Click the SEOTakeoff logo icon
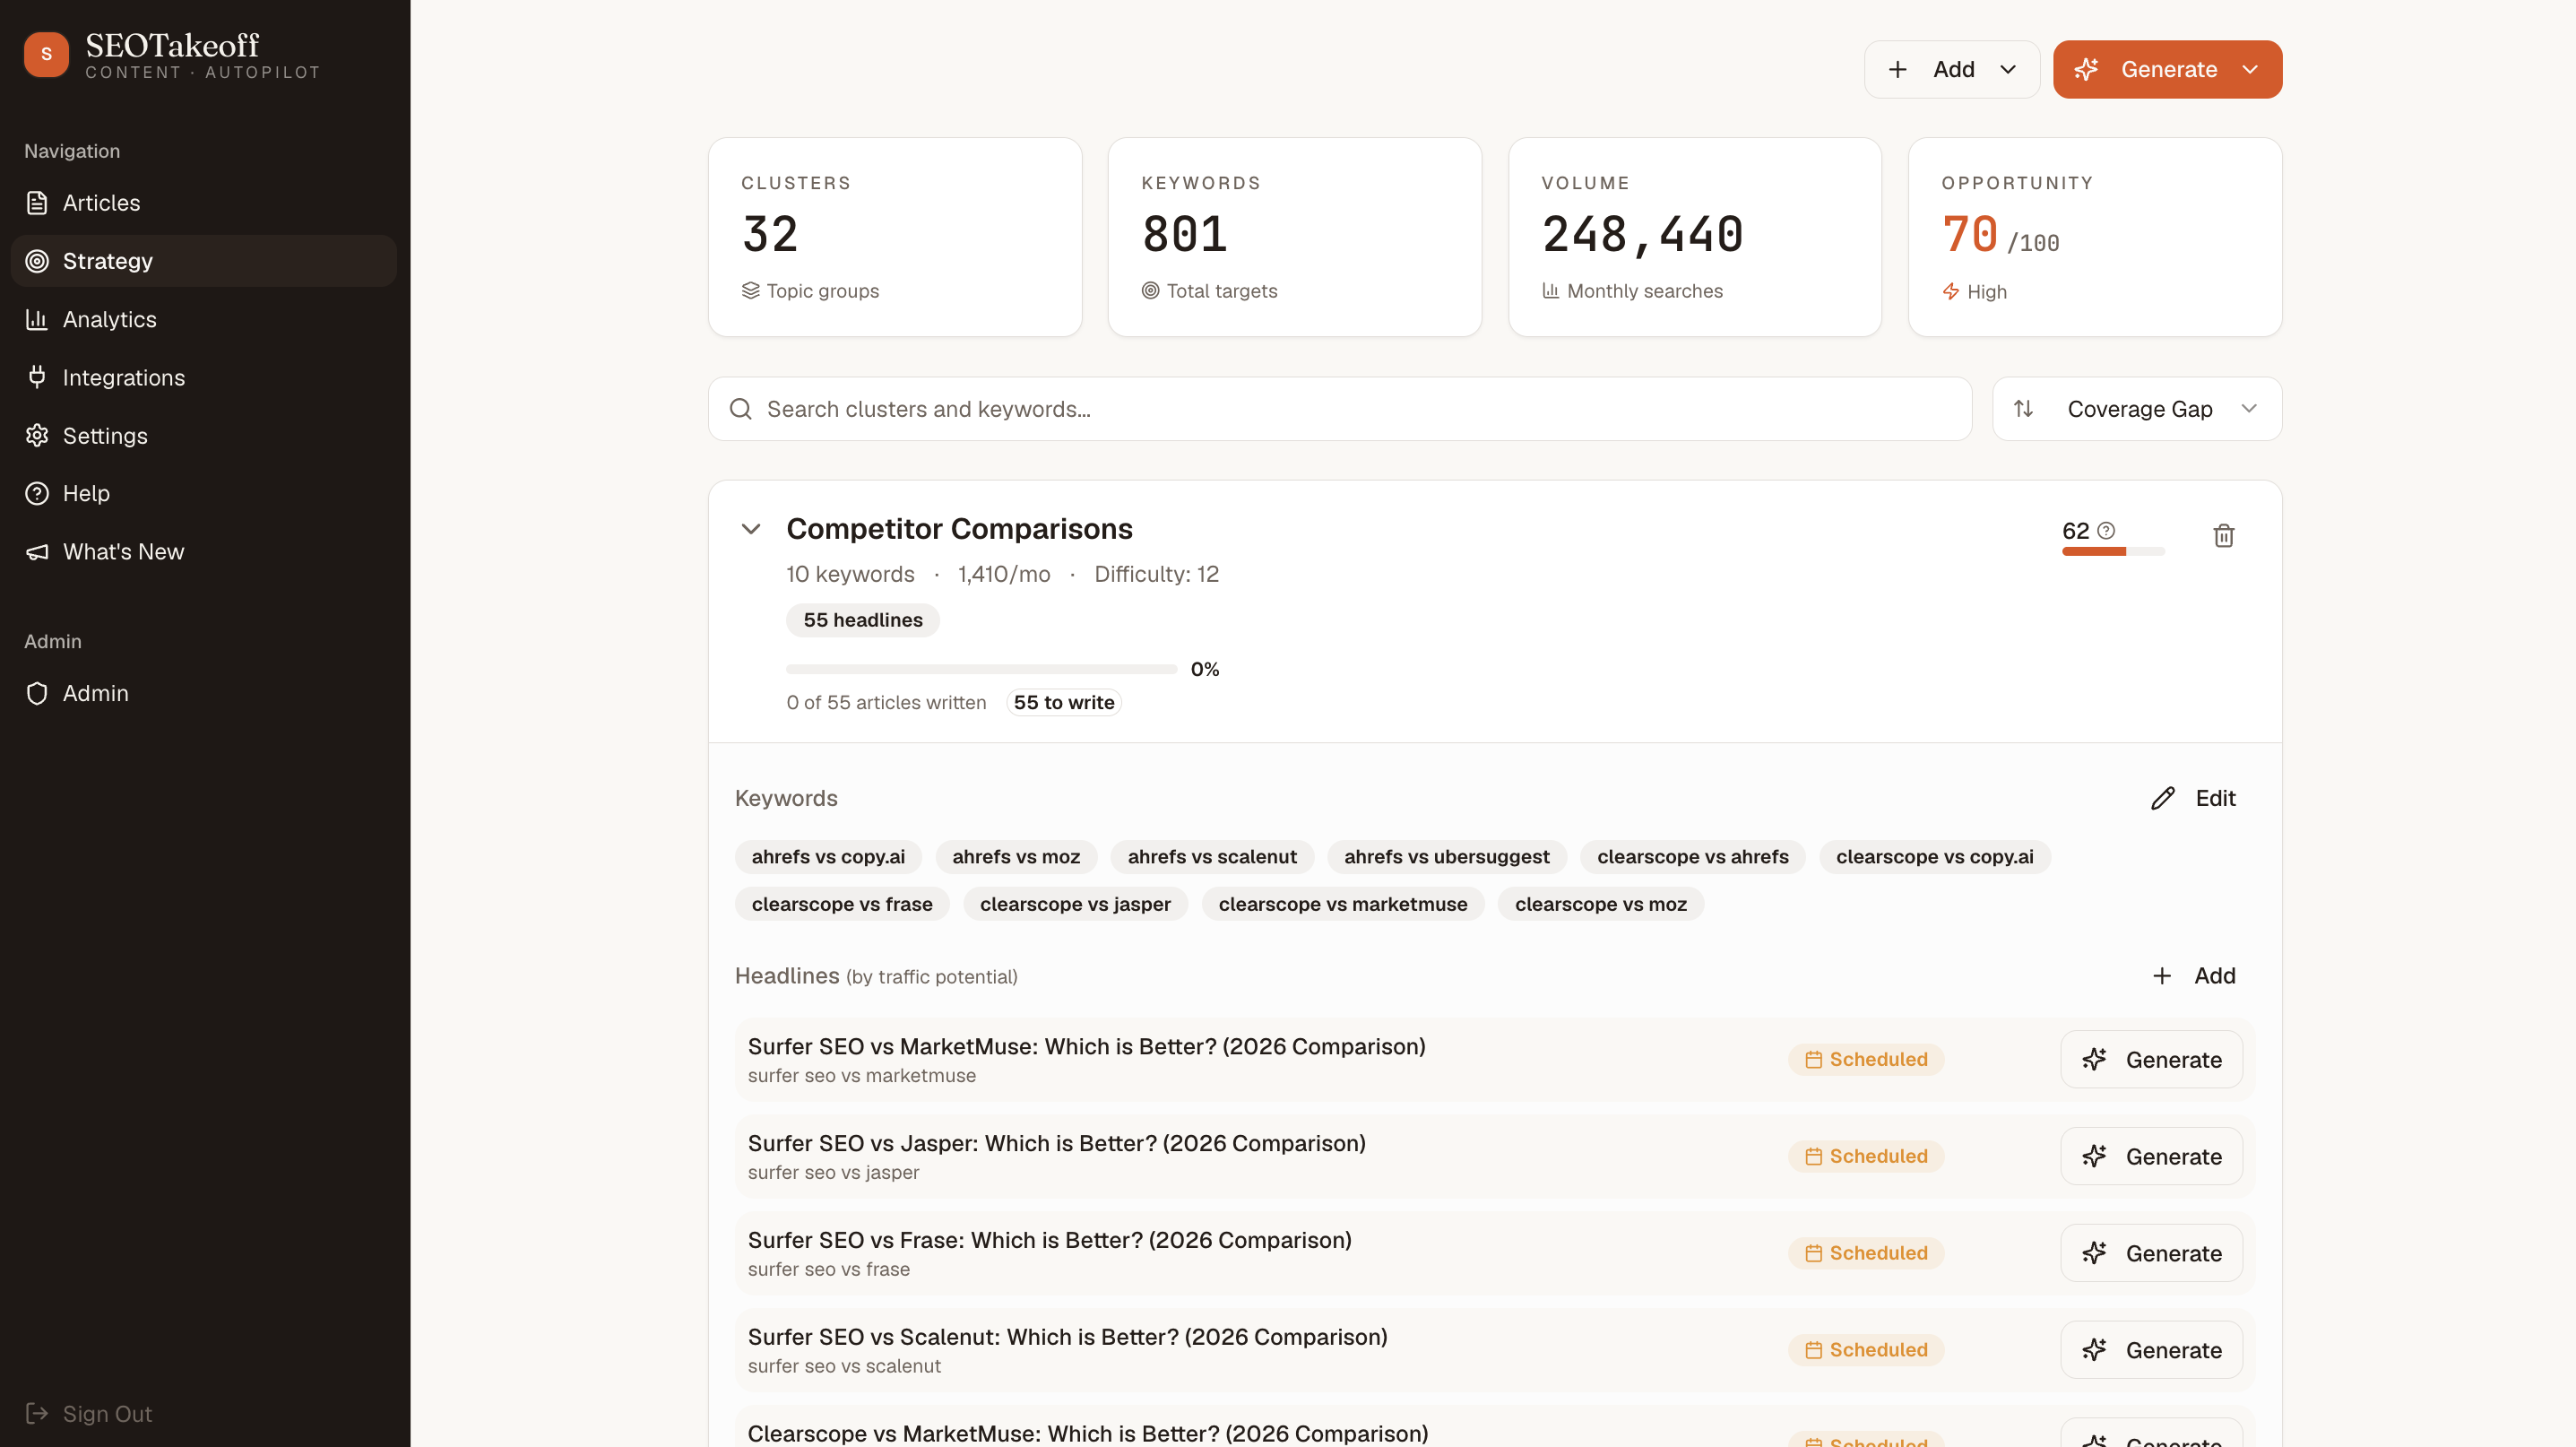Viewport: 2576px width, 1447px height. (x=46, y=54)
